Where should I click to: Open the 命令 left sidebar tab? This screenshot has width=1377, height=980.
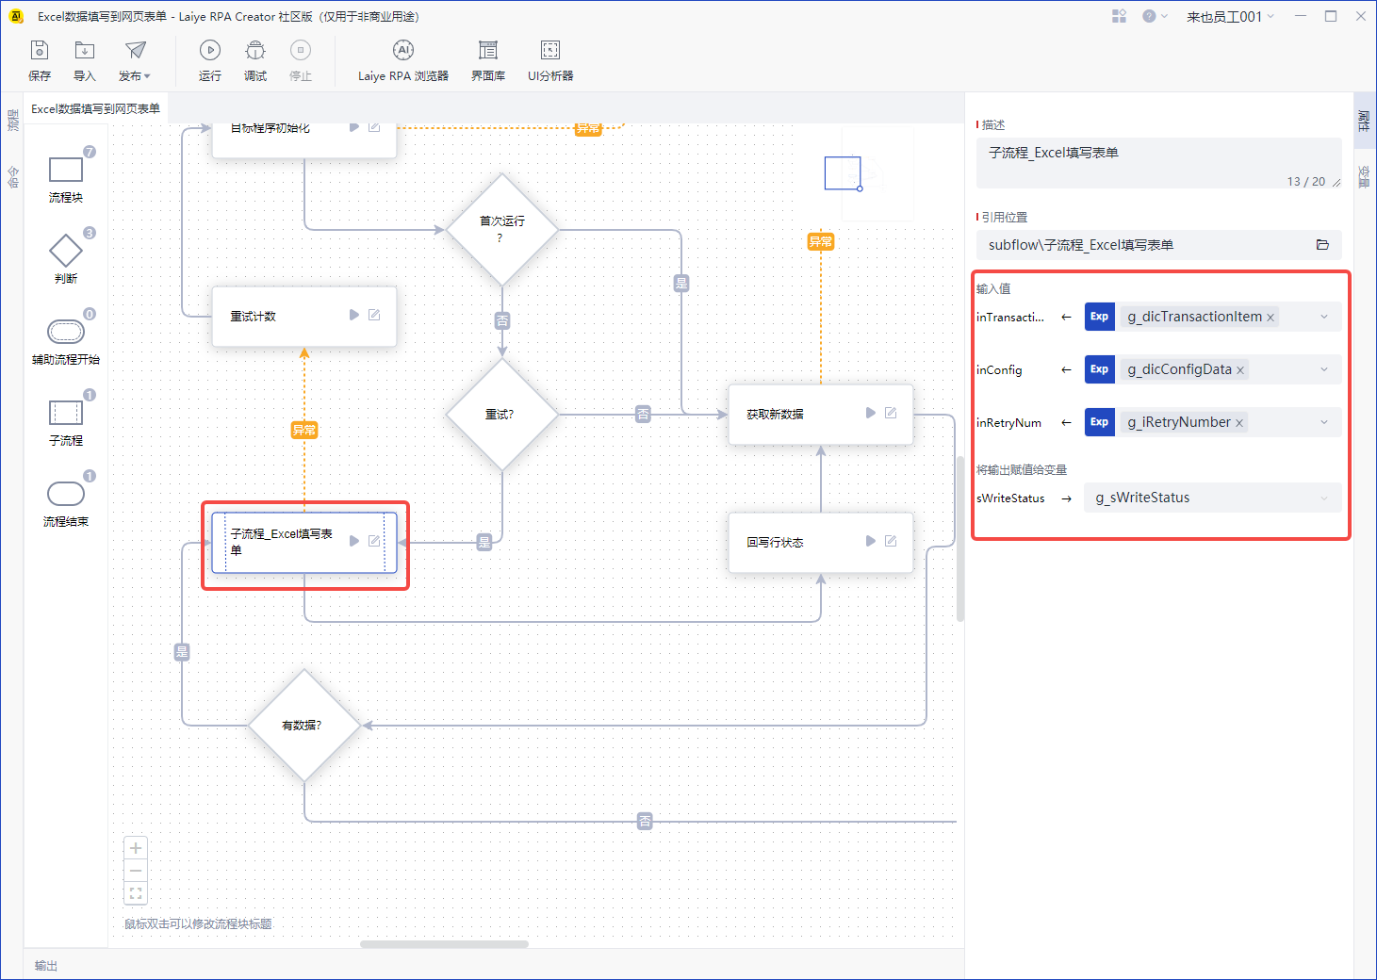(13, 176)
